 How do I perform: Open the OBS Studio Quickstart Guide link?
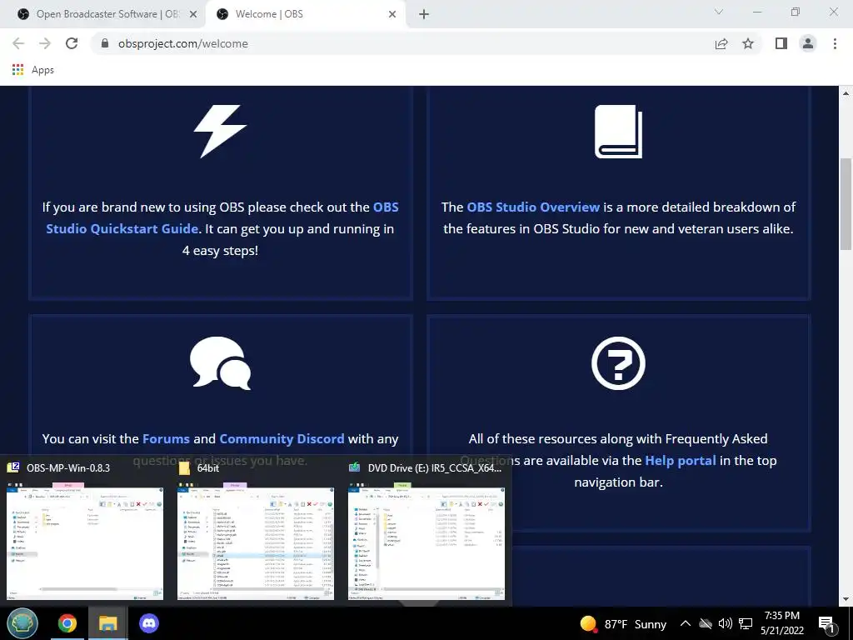click(222, 217)
